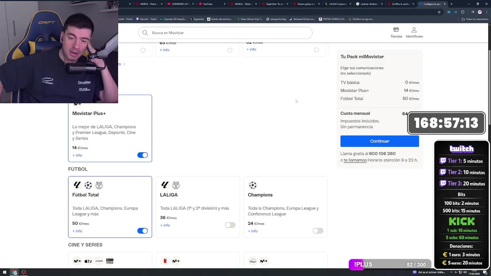Open a new browser tab with the plus icon
The image size is (491, 276).
tap(451, 4)
